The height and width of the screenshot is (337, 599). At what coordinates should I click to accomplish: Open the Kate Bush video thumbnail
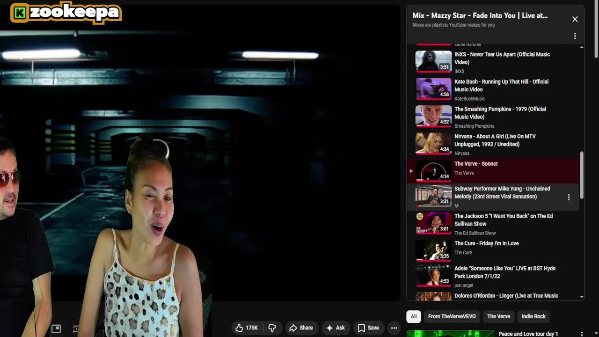coord(433,89)
